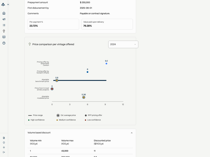This screenshot has height=157, width=210.
Task: Click the 0 similar projects price marker
Action: pos(52,89)
